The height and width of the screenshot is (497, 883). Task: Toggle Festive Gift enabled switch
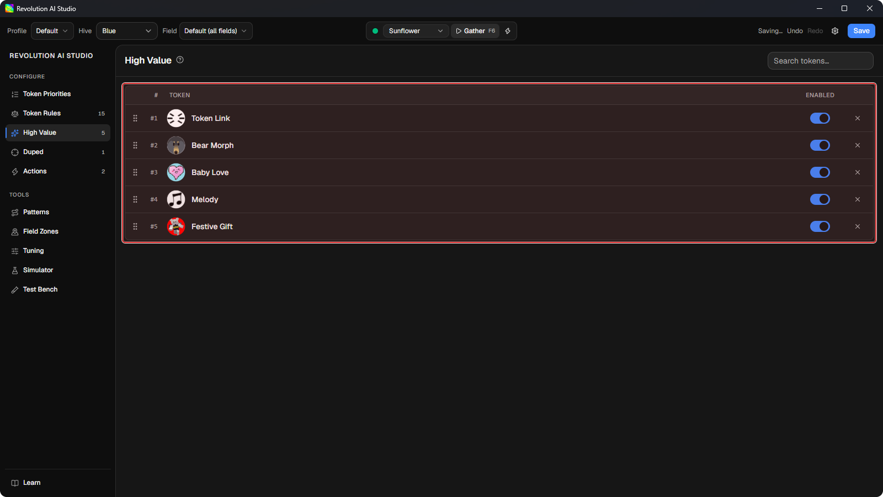click(x=820, y=226)
